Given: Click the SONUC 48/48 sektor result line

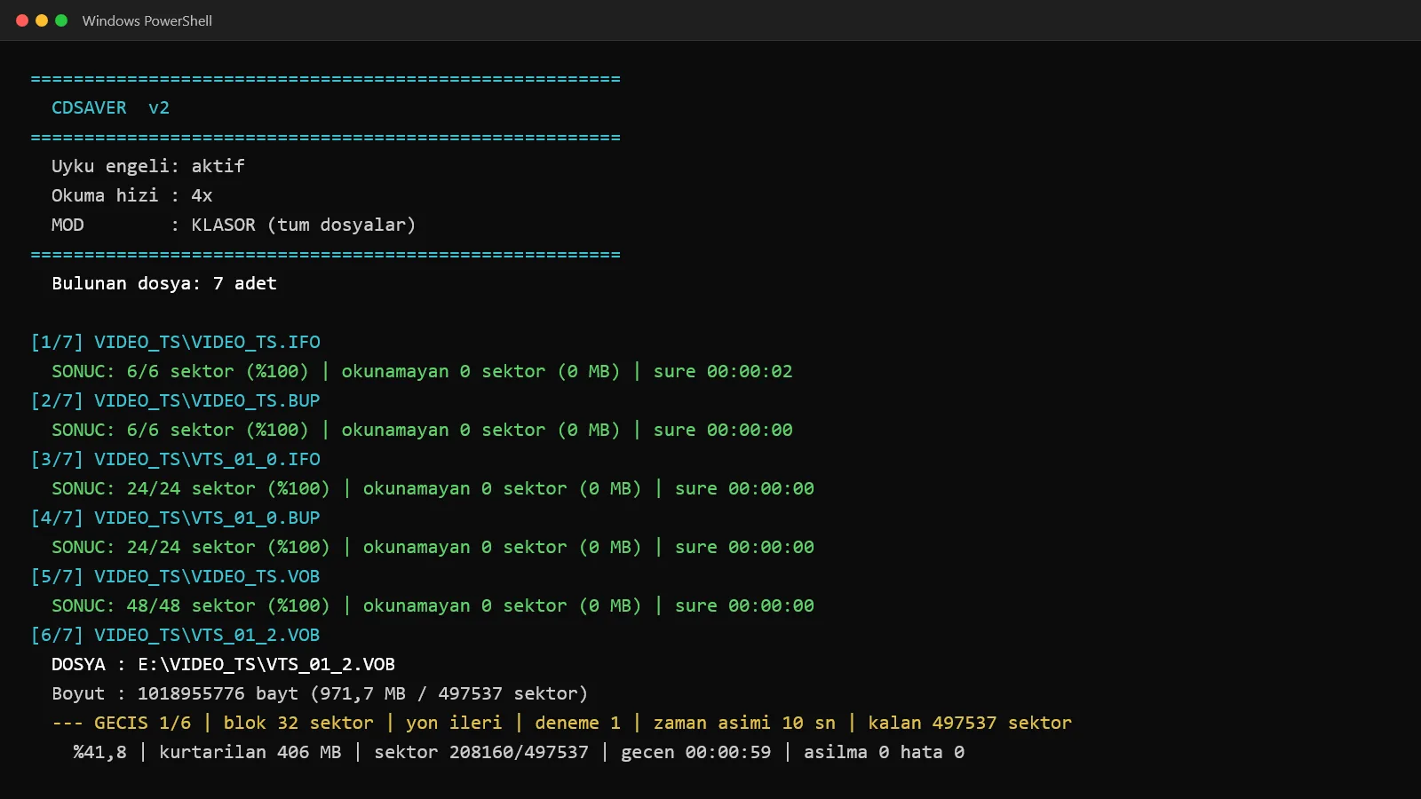Looking at the screenshot, I should point(433,605).
